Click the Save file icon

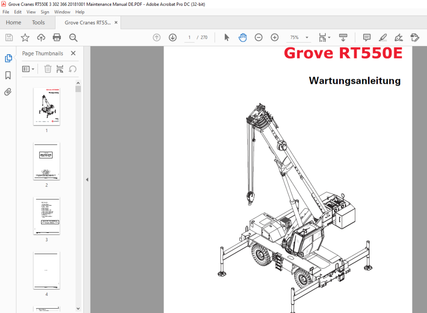click(x=9, y=38)
